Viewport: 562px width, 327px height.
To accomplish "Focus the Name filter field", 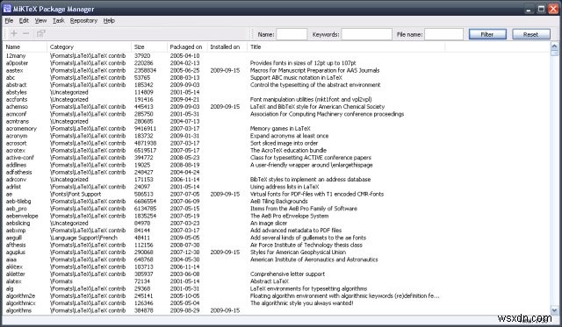I will (x=292, y=34).
